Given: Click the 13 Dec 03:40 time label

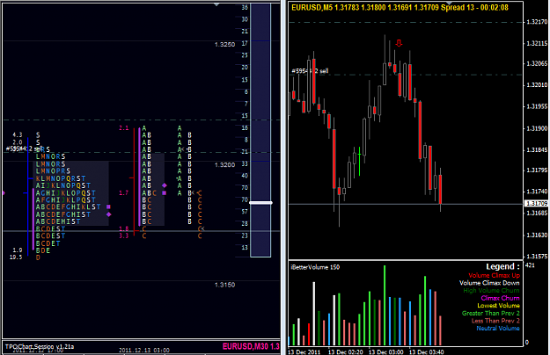Looking at the screenshot, I should click(426, 351).
